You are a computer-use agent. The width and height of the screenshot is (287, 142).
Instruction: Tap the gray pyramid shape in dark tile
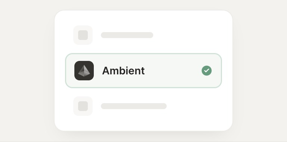84,71
